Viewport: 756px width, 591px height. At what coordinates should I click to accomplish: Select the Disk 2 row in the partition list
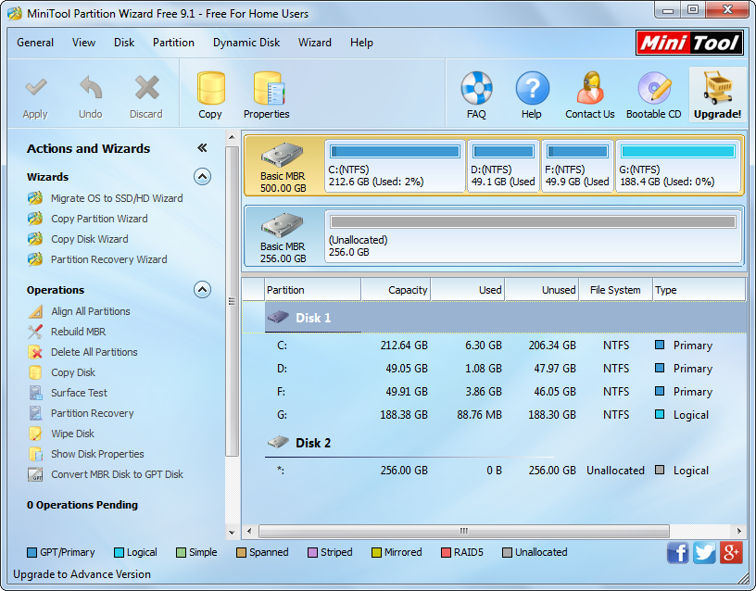coord(494,443)
